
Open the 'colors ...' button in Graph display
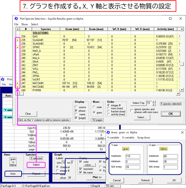point(90,165)
